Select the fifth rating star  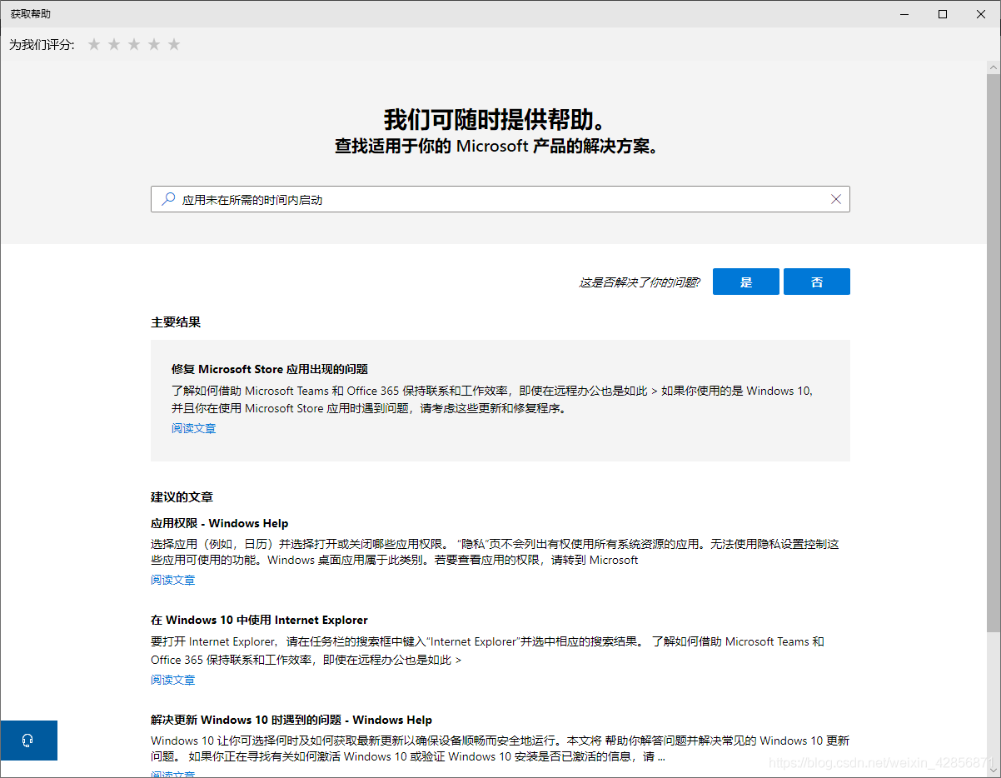174,44
